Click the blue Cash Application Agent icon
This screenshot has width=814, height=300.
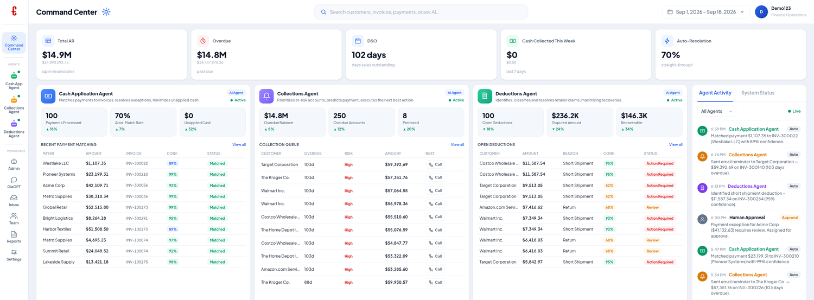click(x=48, y=96)
